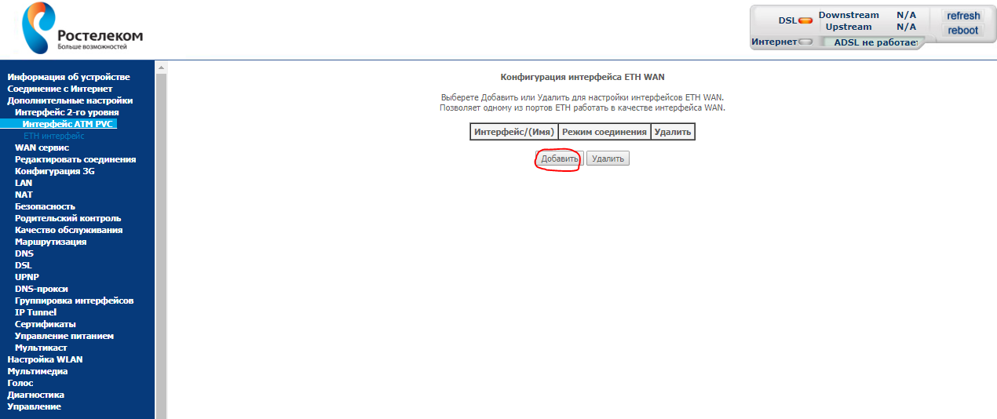
Task: Open DNS-прокси settings
Action: point(41,289)
